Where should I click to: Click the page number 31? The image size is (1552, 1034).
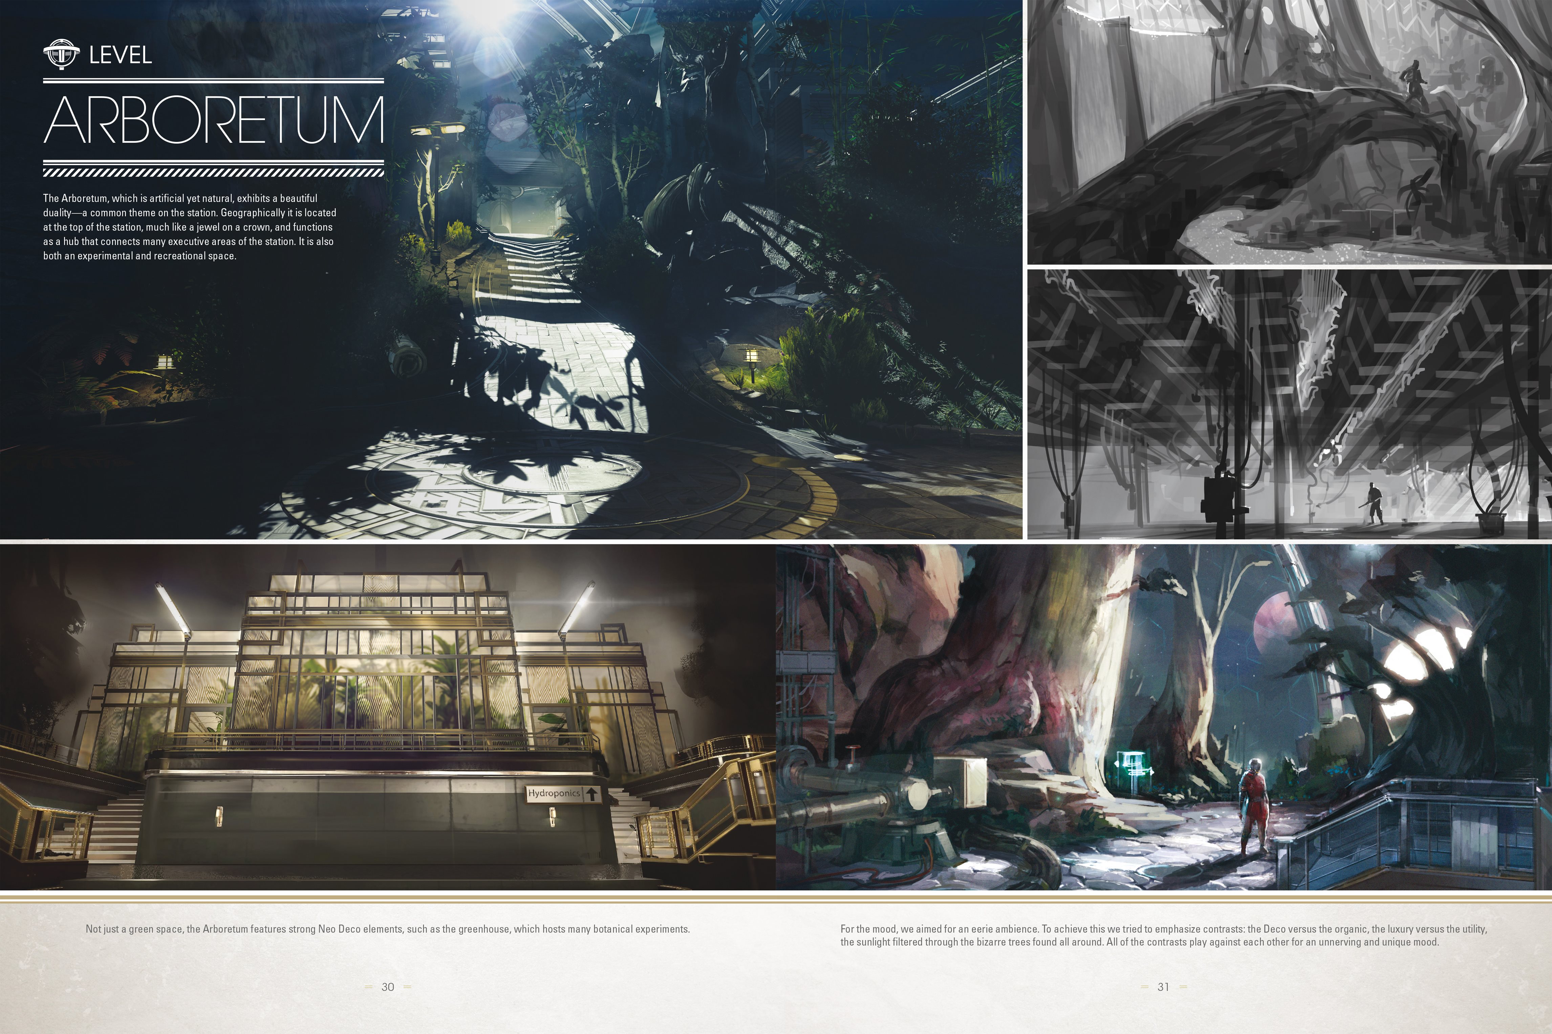point(1163,987)
